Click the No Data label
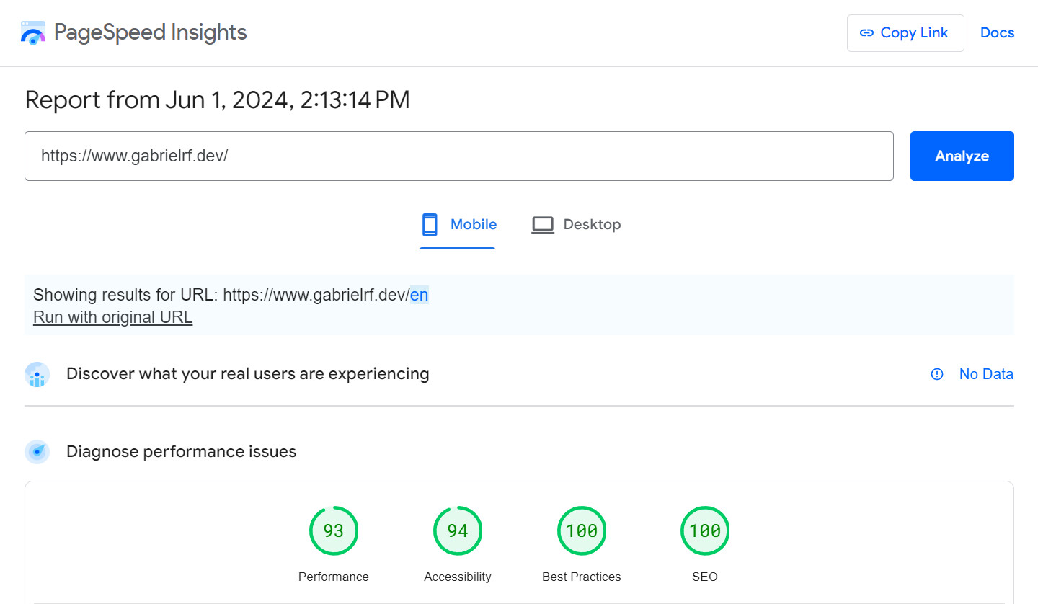The image size is (1038, 604). [x=986, y=374]
